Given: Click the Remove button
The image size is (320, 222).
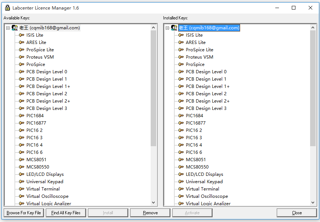Looking at the screenshot, I should click(150, 213).
